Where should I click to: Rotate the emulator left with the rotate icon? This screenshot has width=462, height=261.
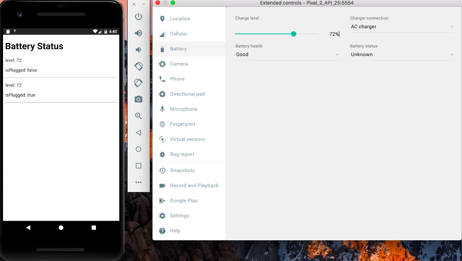(x=139, y=66)
